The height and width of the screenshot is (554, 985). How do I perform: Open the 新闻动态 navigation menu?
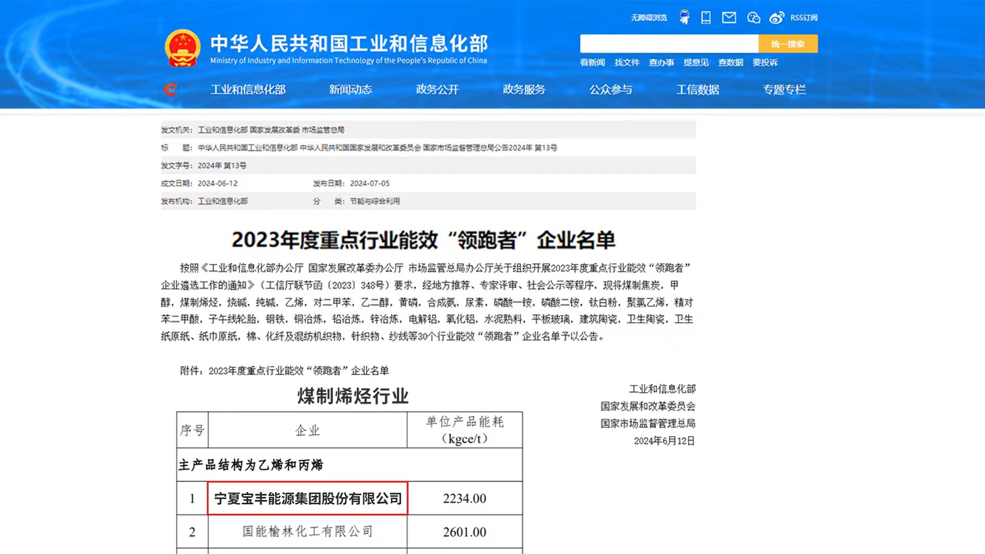(350, 90)
